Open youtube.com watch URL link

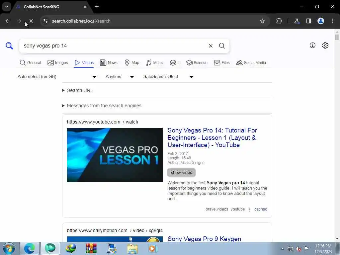click(103, 122)
